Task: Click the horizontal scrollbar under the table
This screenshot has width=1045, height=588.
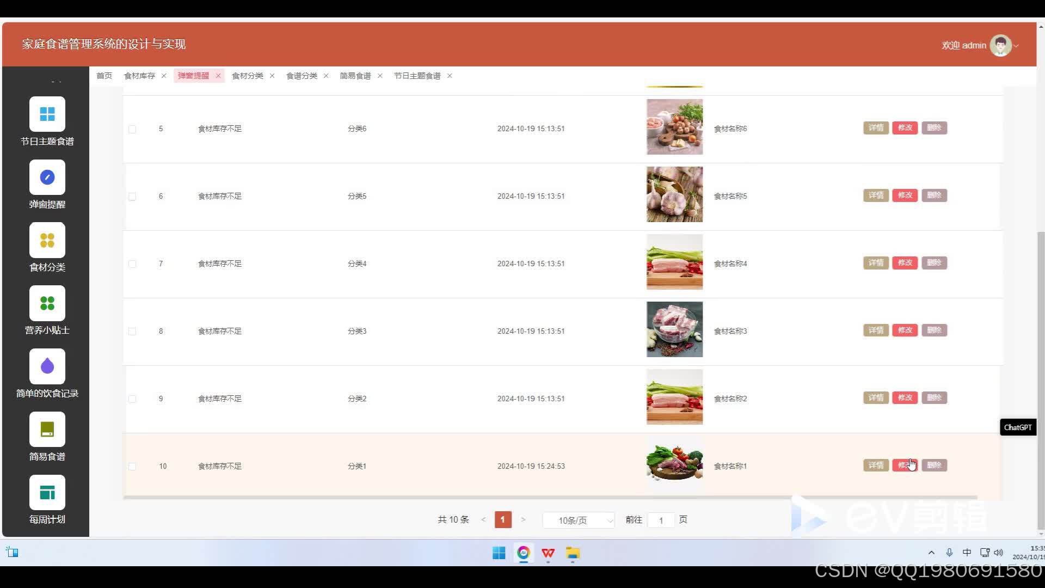Action: point(550,498)
